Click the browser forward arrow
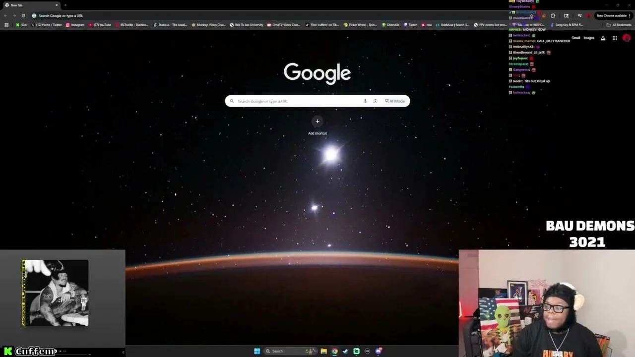 pos(14,15)
